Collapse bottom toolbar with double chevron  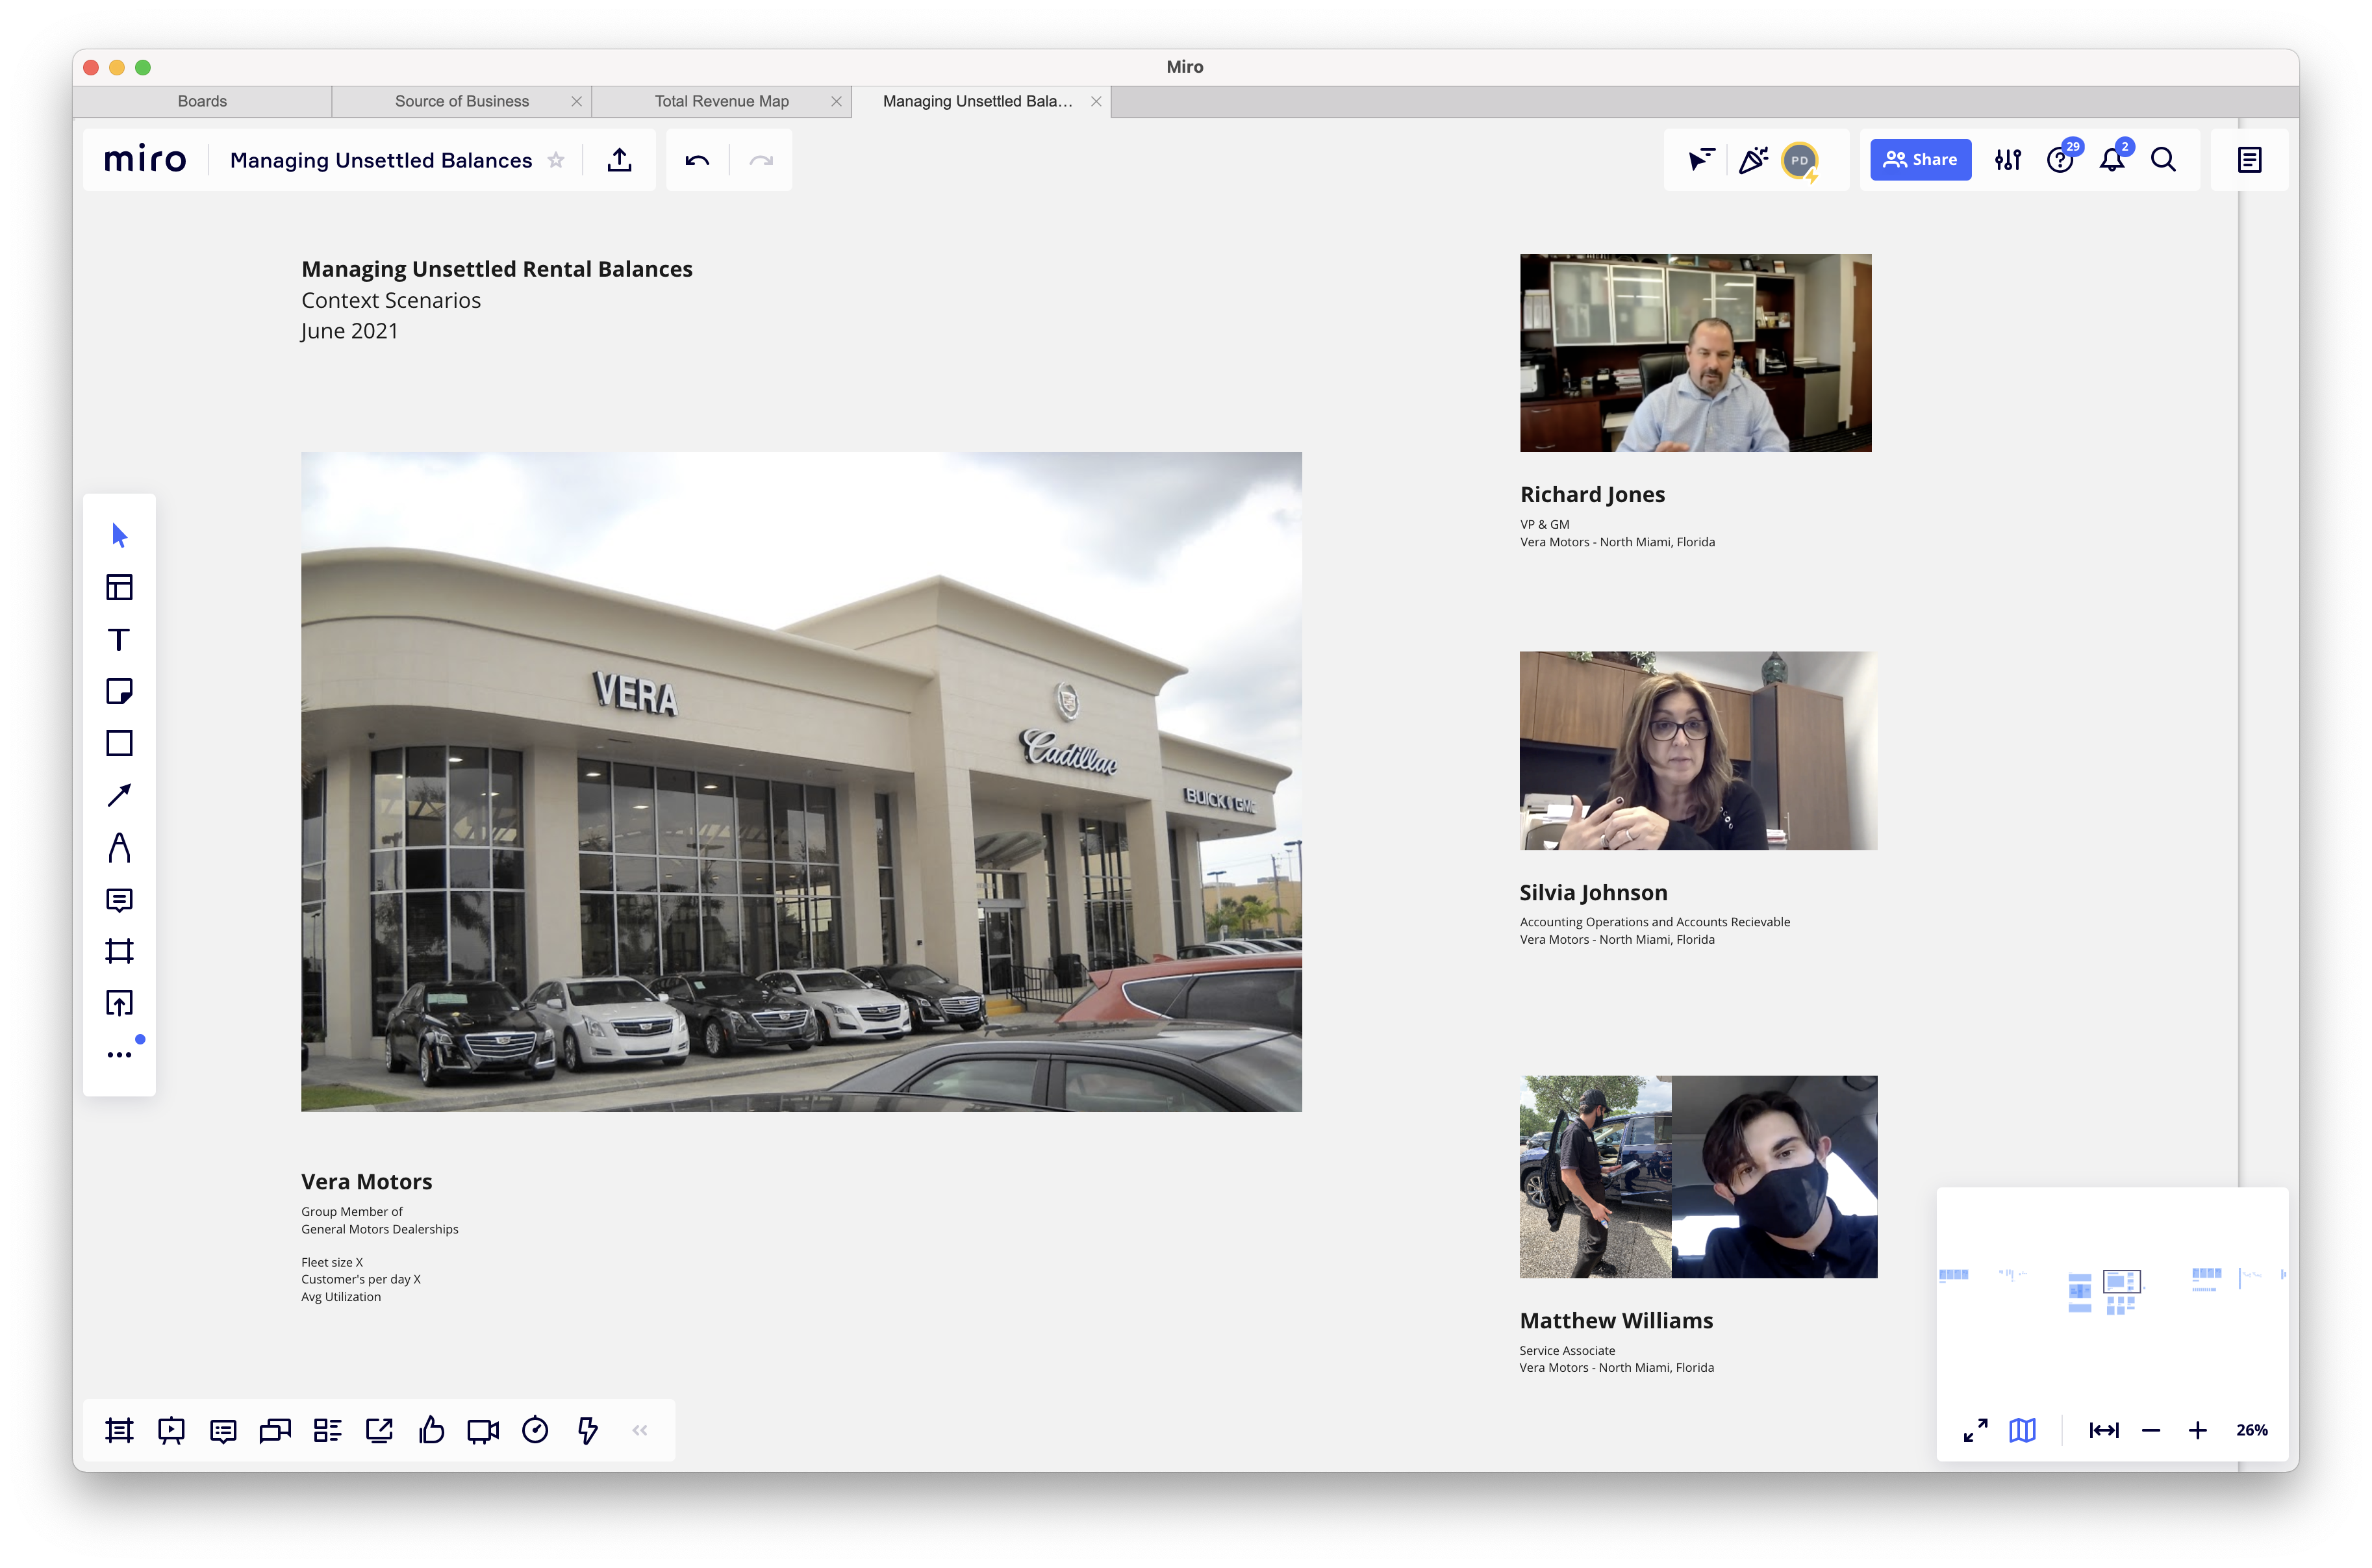coord(640,1430)
